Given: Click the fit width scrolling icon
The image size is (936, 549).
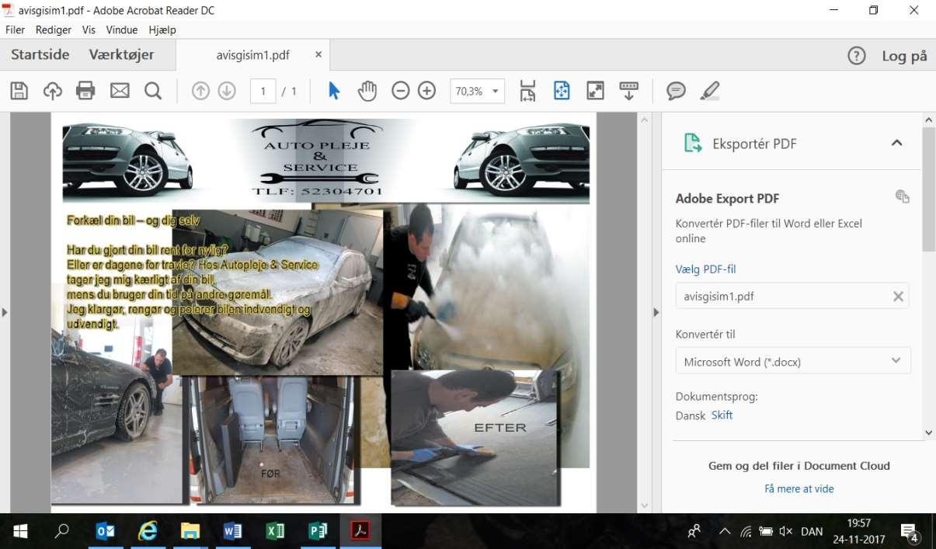Looking at the screenshot, I should 528,91.
